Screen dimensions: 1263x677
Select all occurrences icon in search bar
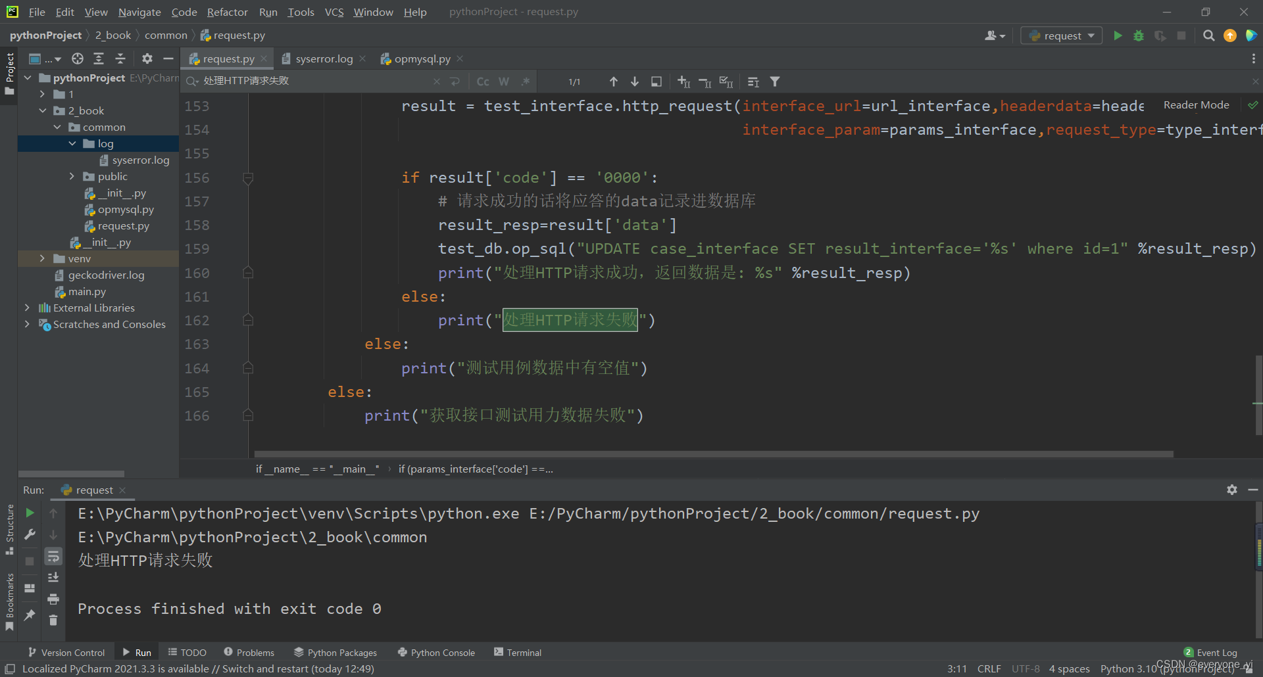726,82
